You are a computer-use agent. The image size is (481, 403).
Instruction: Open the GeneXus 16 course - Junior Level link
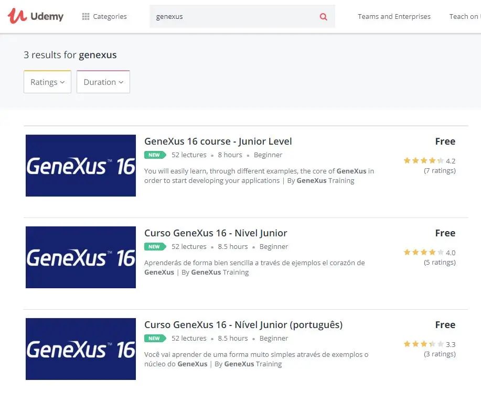point(218,141)
